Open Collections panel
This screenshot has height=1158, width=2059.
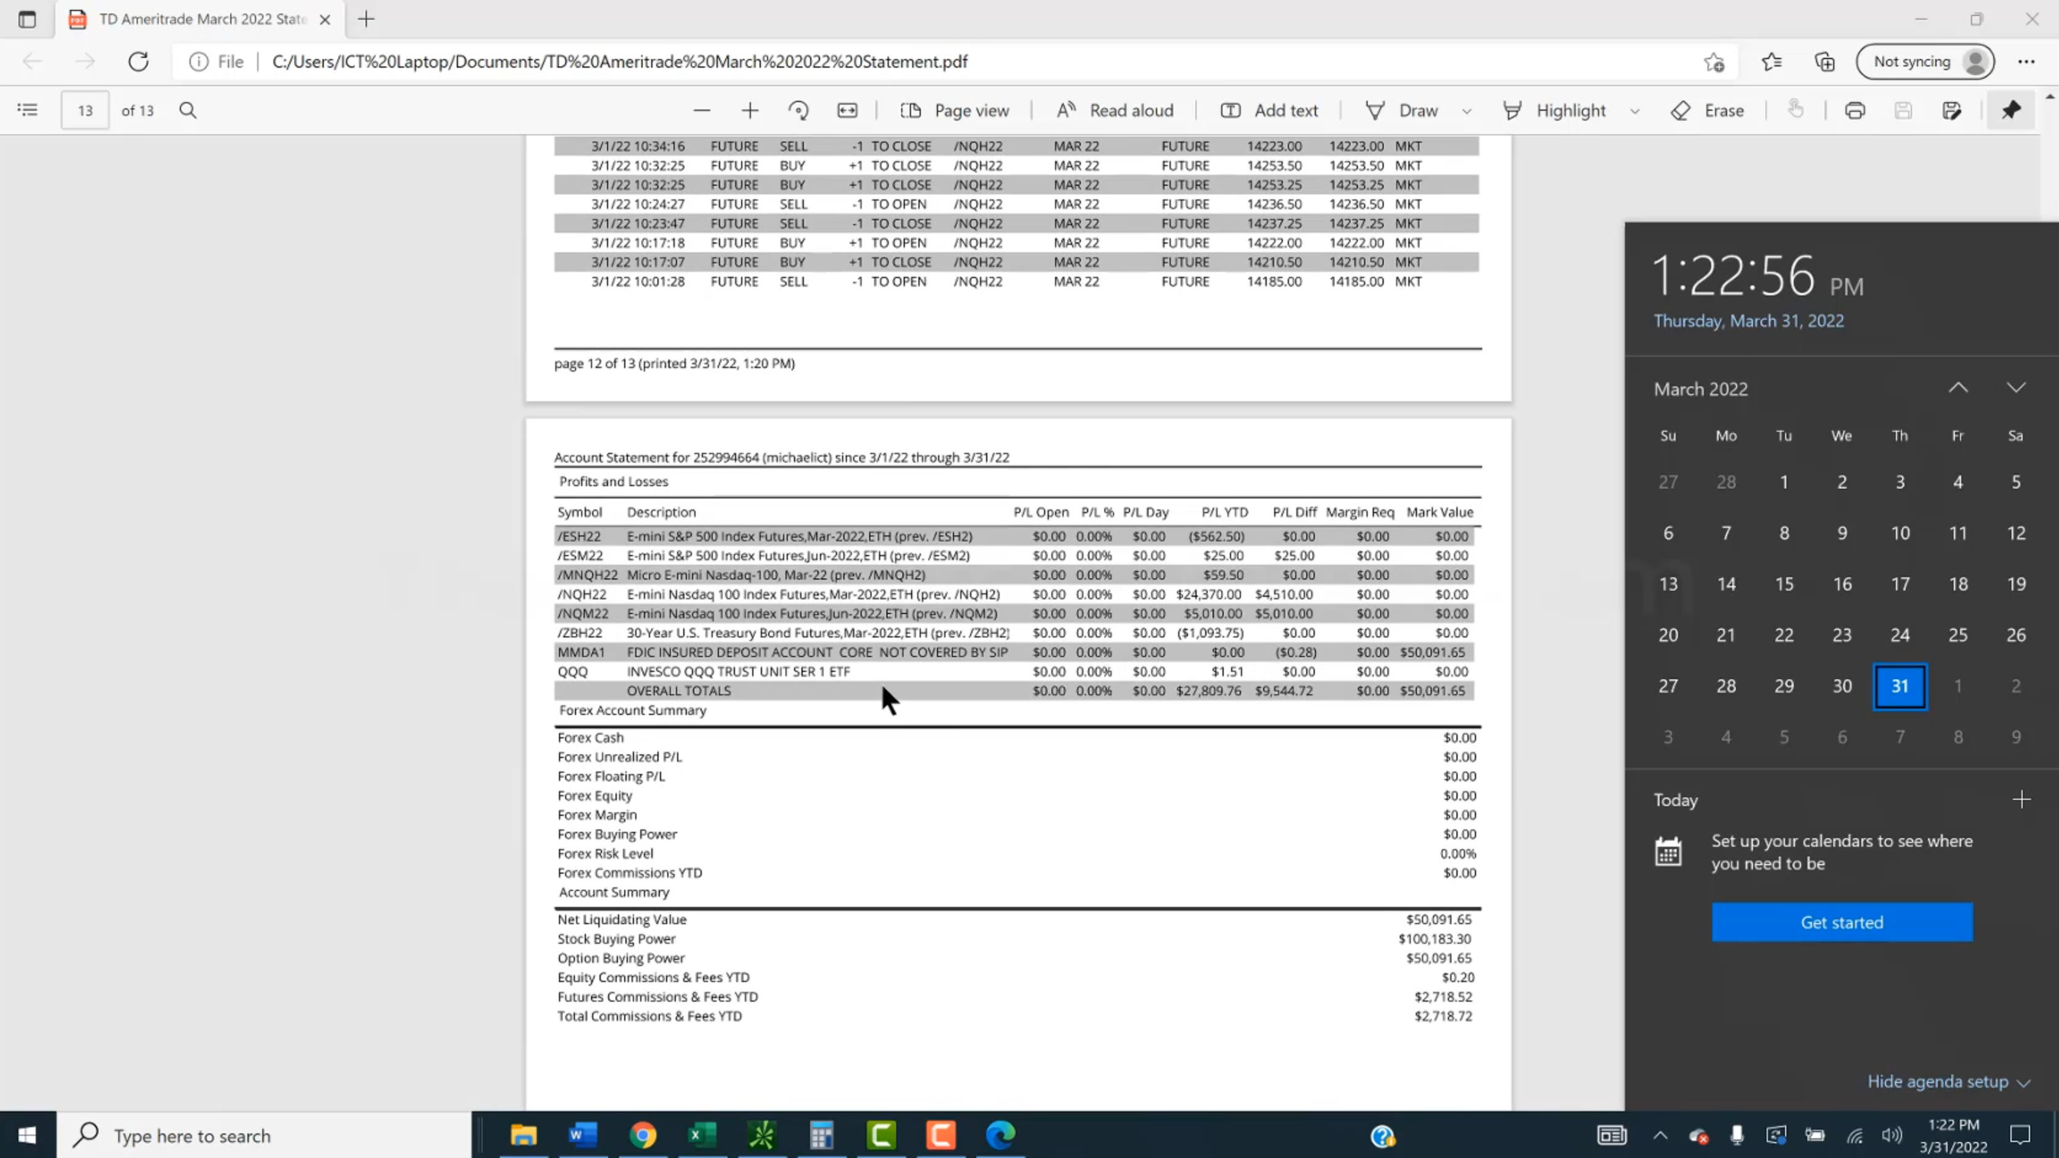point(1825,62)
